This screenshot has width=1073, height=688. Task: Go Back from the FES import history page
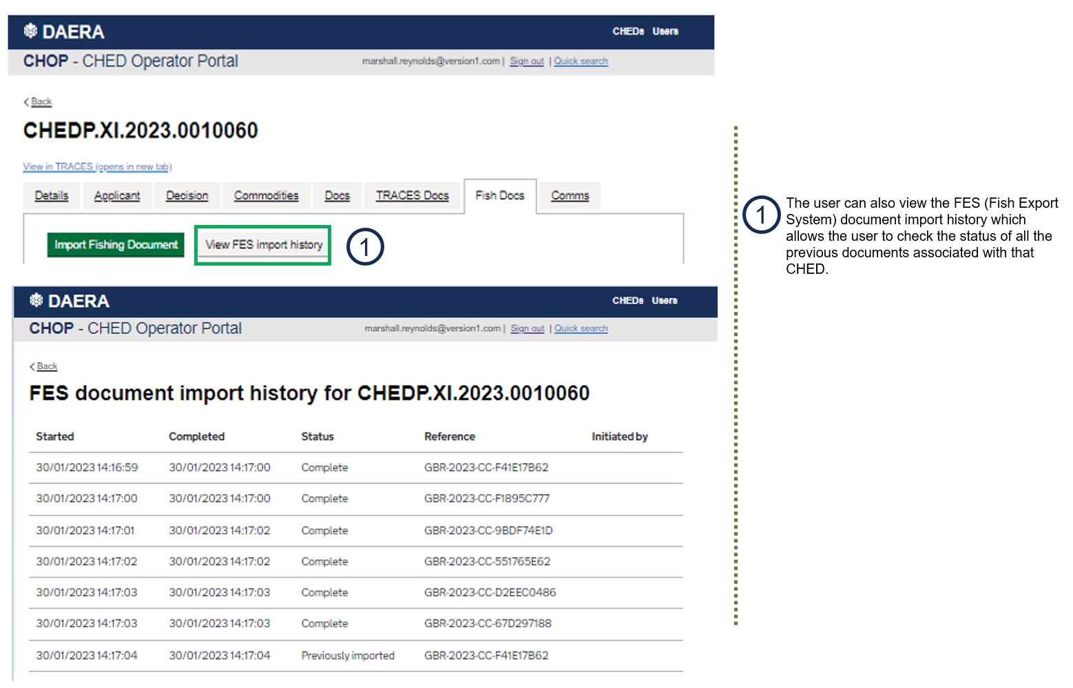[x=43, y=366]
